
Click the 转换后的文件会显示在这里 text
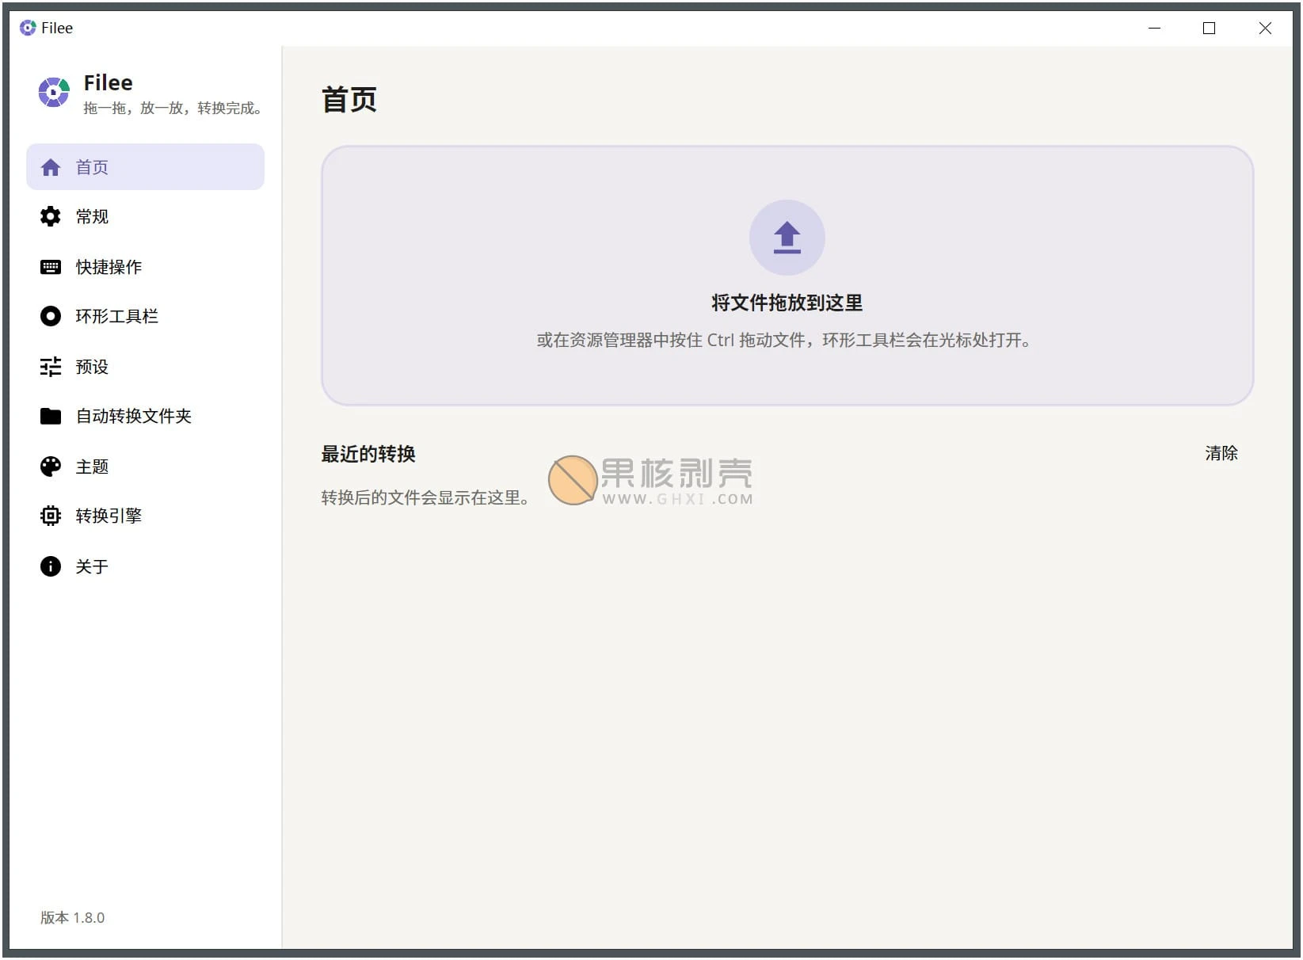425,497
